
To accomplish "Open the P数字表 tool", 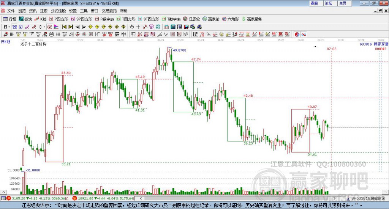I will [x=104, y=19].
